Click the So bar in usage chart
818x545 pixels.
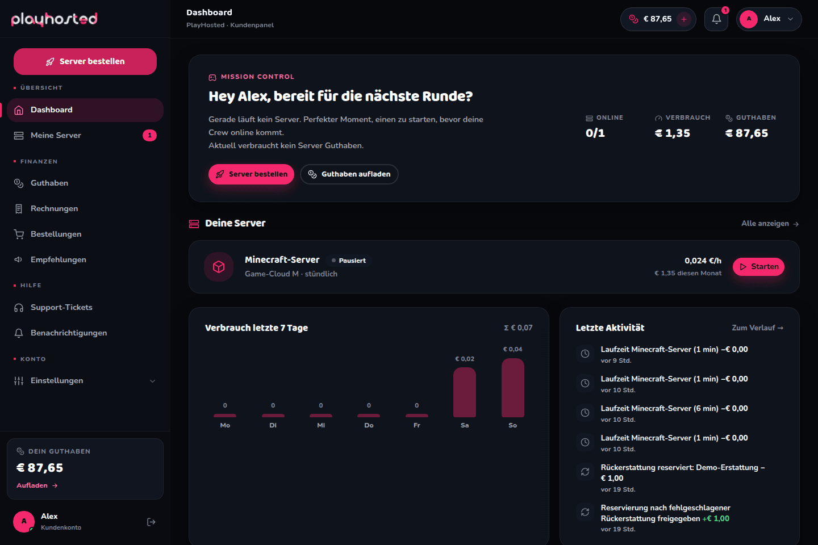click(x=513, y=388)
